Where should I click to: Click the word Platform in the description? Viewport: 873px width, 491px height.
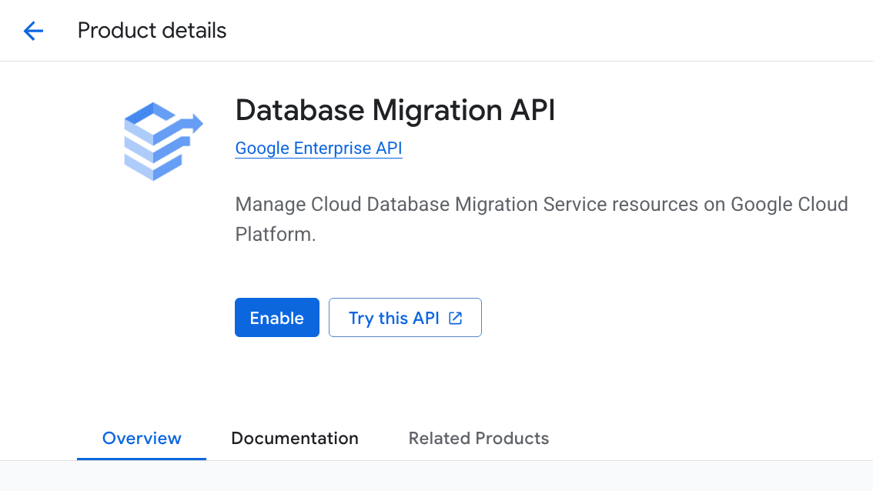[x=273, y=235]
